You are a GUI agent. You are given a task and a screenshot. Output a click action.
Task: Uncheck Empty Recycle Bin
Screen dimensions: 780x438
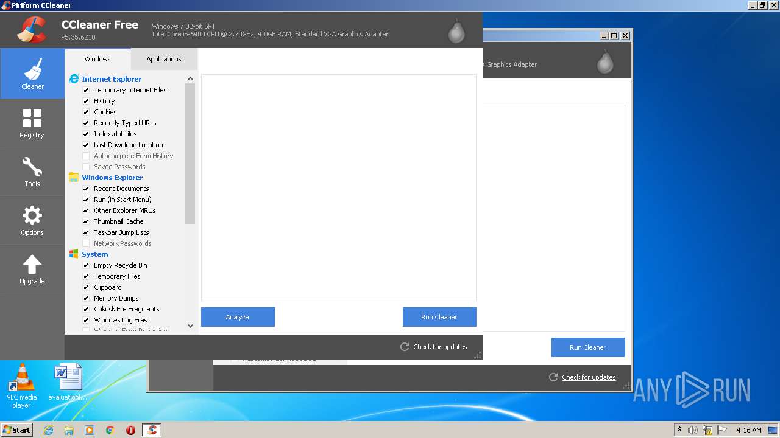click(86, 265)
